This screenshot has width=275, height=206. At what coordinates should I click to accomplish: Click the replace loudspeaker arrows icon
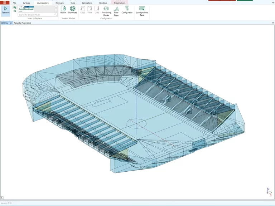[x=15, y=11]
